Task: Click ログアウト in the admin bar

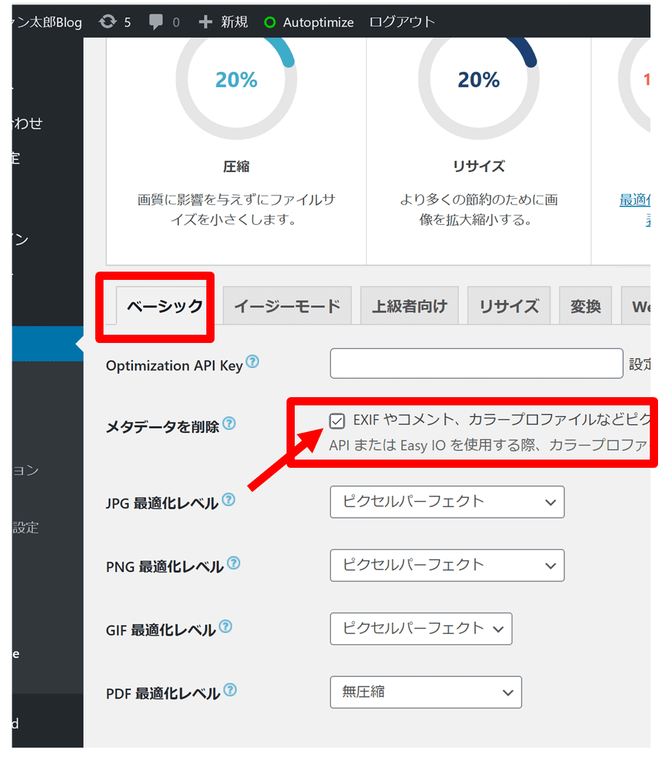Action: [x=402, y=23]
